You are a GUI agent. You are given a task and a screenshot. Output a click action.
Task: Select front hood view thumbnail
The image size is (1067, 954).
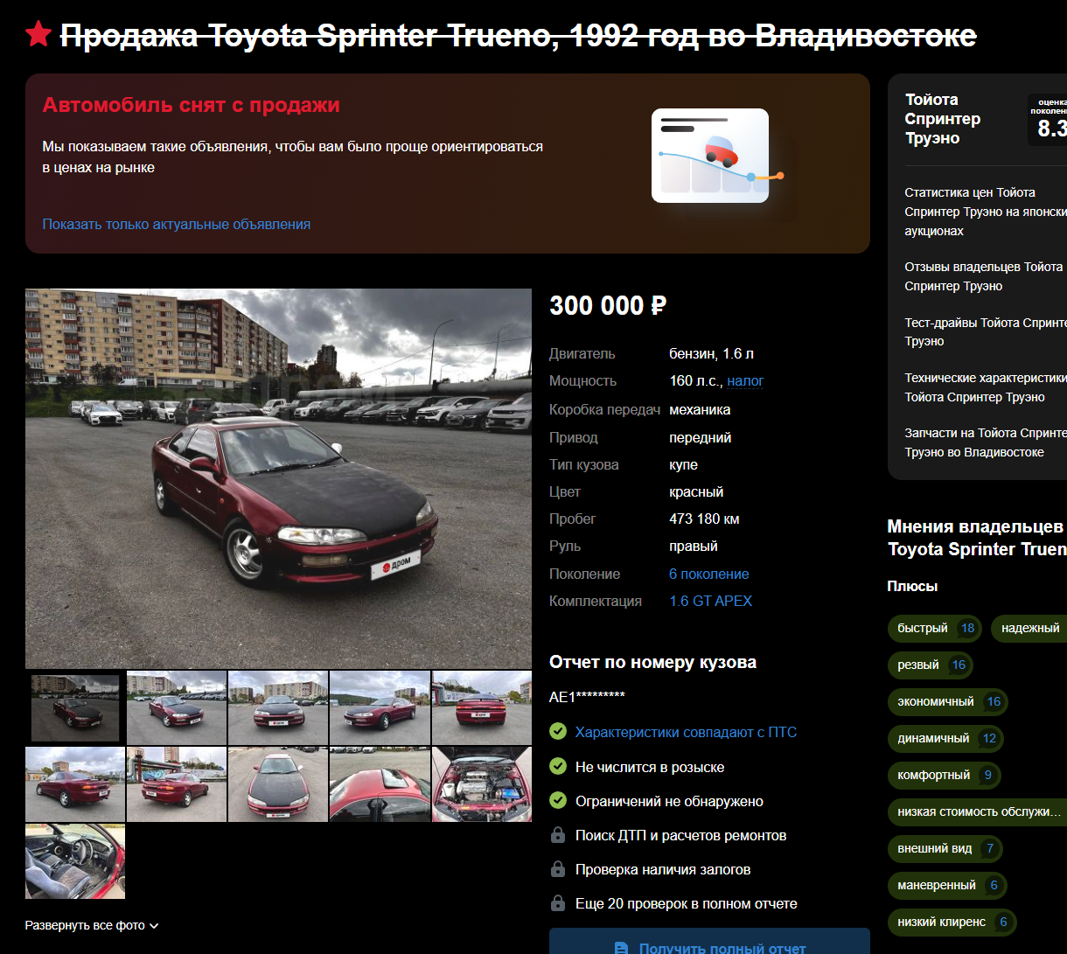click(278, 784)
